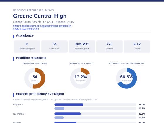Select the Score / 100 card showing 54
This screenshot has height=123, width=164.
(54, 47)
